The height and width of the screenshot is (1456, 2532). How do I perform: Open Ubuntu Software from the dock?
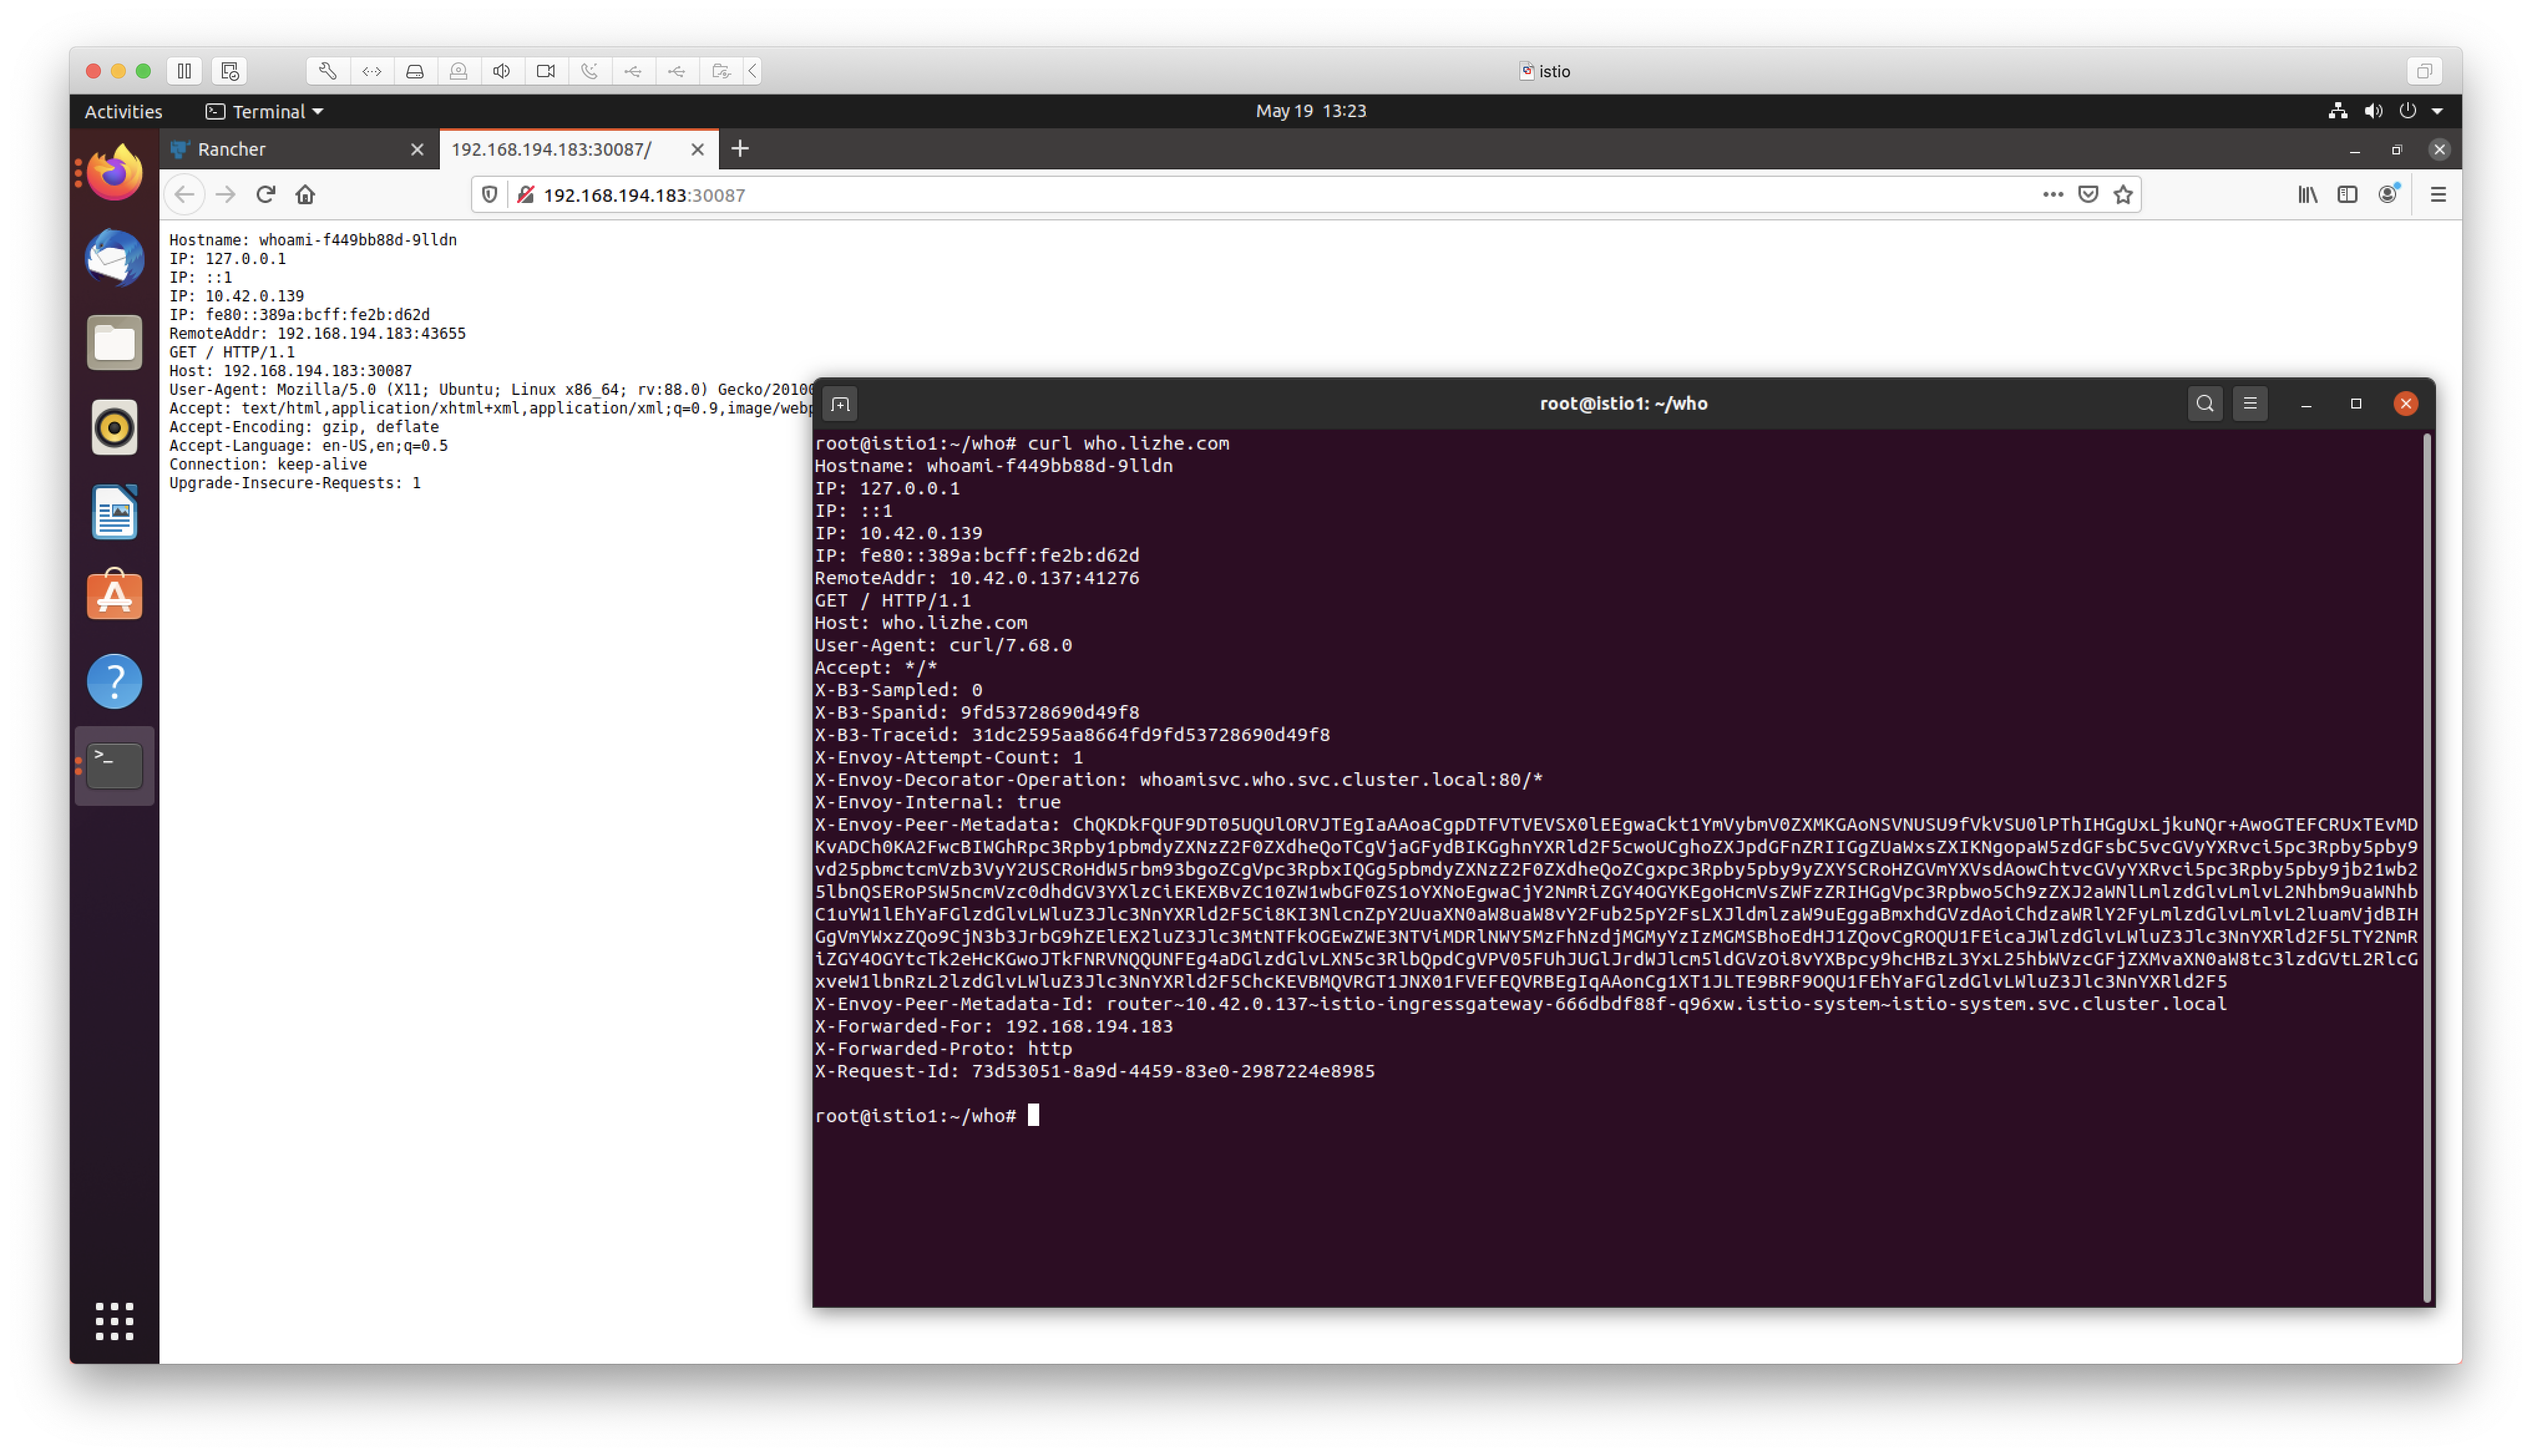114,596
